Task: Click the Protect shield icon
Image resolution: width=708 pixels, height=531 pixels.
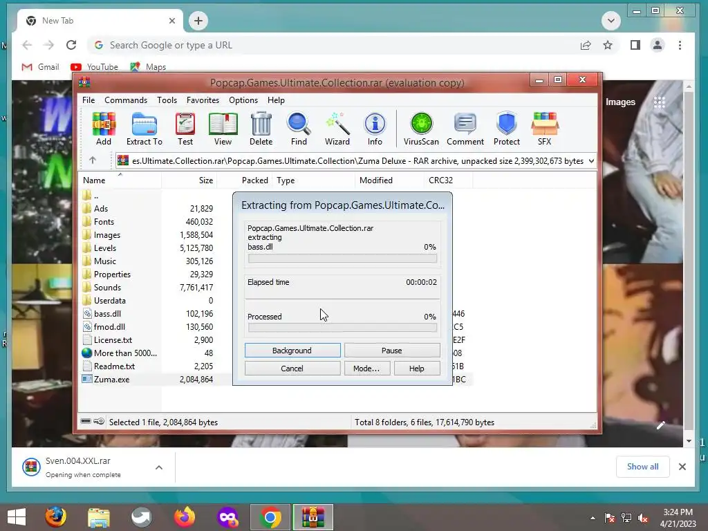Action: click(507, 129)
